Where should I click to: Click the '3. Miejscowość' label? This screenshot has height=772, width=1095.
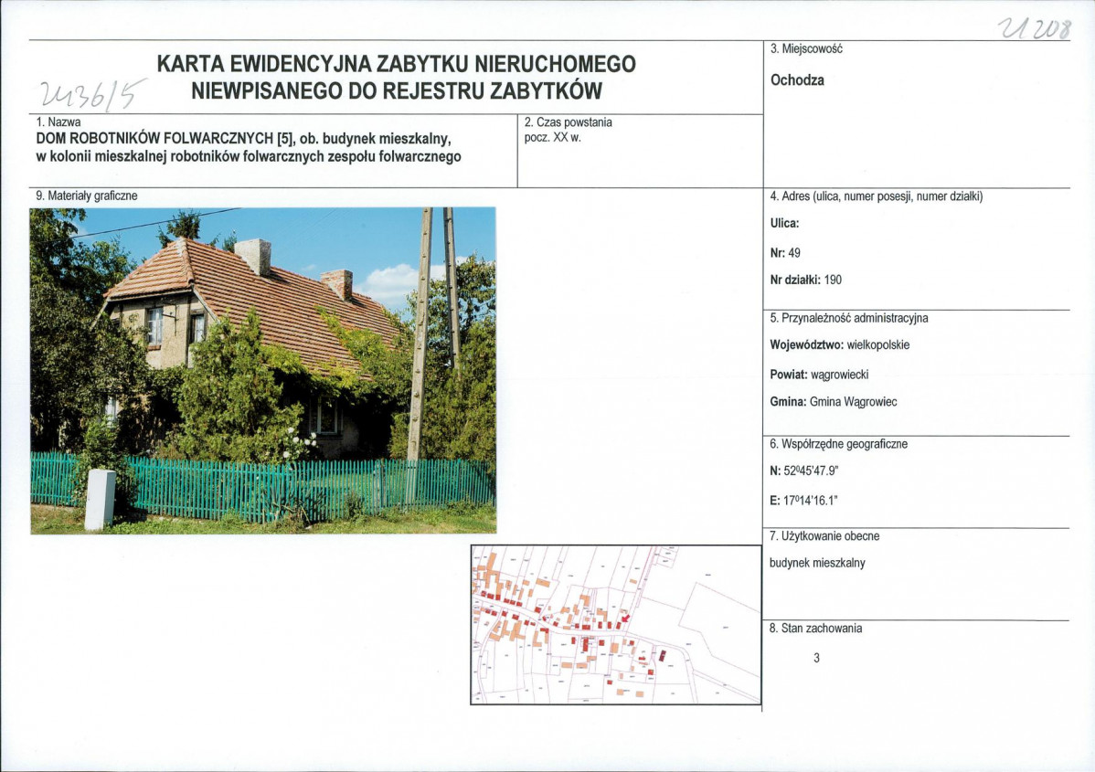[806, 48]
